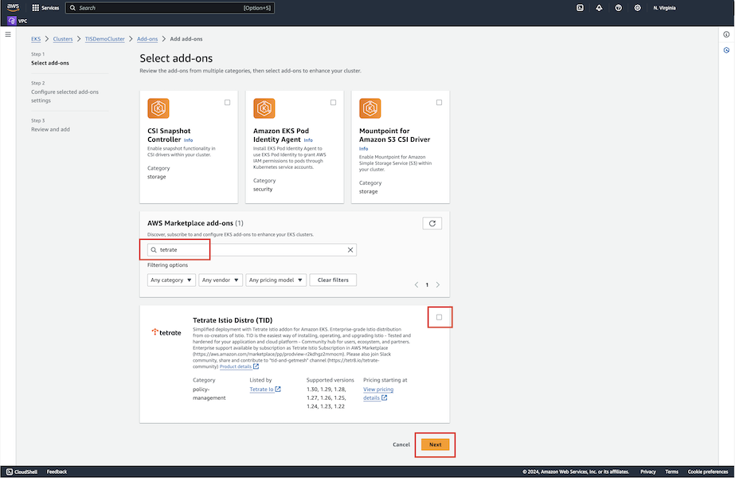Open the EKS Pod Identity Agent Info link
This screenshot has width=735, height=478.
[308, 140]
